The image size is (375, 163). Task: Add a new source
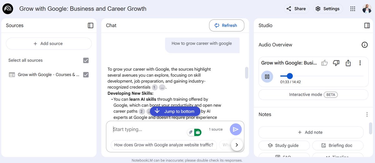49,44
